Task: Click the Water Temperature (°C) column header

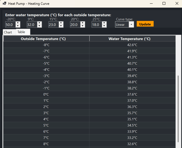Action: 132,39
